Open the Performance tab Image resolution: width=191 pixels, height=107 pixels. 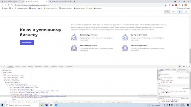(x=38, y=67)
